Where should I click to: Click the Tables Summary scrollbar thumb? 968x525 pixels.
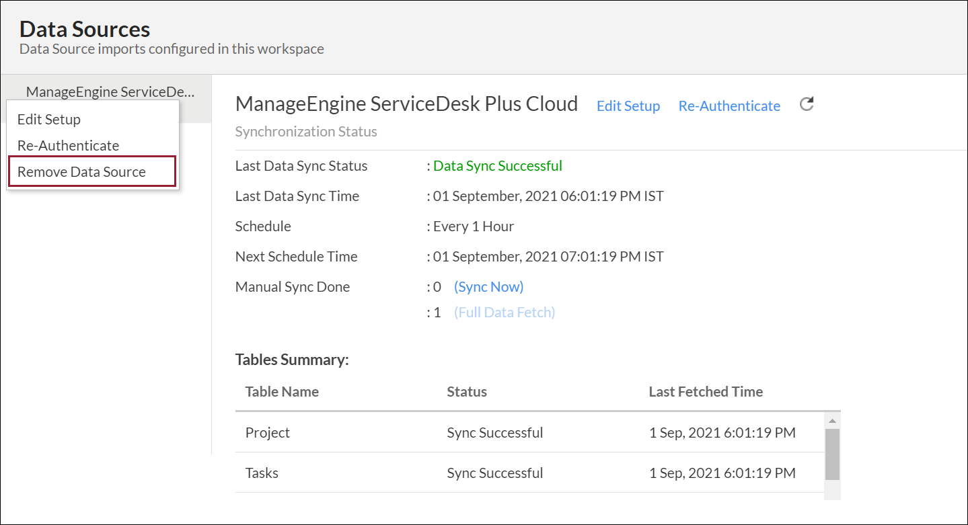tap(832, 454)
